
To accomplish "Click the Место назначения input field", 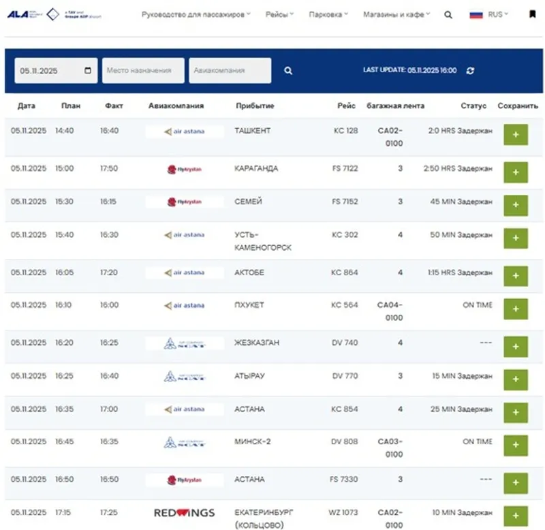I will [143, 70].
